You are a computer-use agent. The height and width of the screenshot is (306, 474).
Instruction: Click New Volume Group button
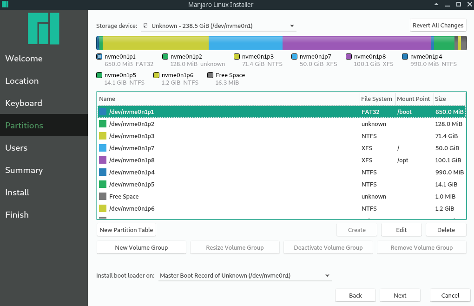[141, 247]
